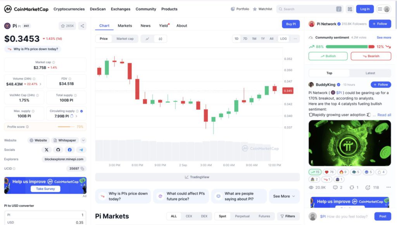Vote Bullish on community sentiment
397x225 pixels.
pos(328,56)
